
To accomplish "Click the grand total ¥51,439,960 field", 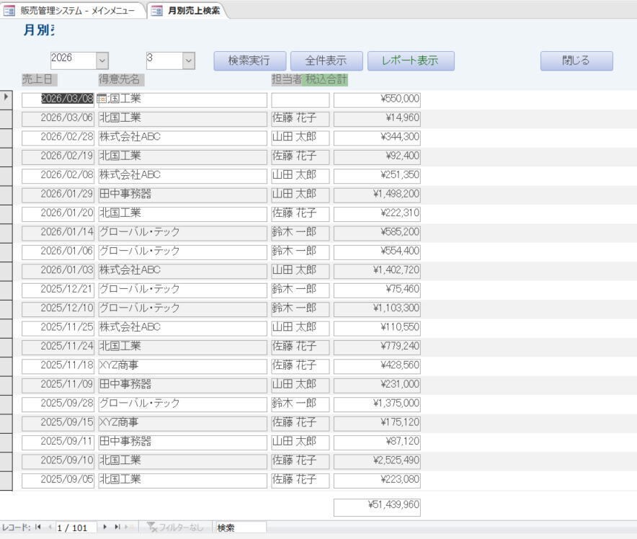I will point(377,507).
